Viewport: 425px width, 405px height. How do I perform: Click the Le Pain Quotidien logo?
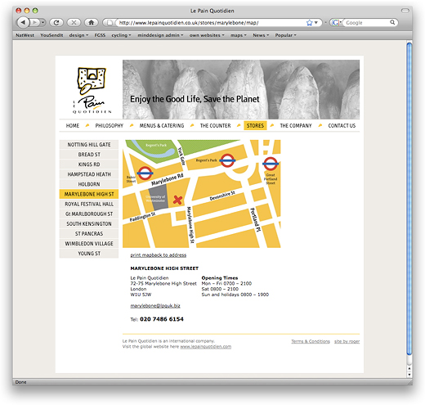pyautogui.click(x=92, y=91)
